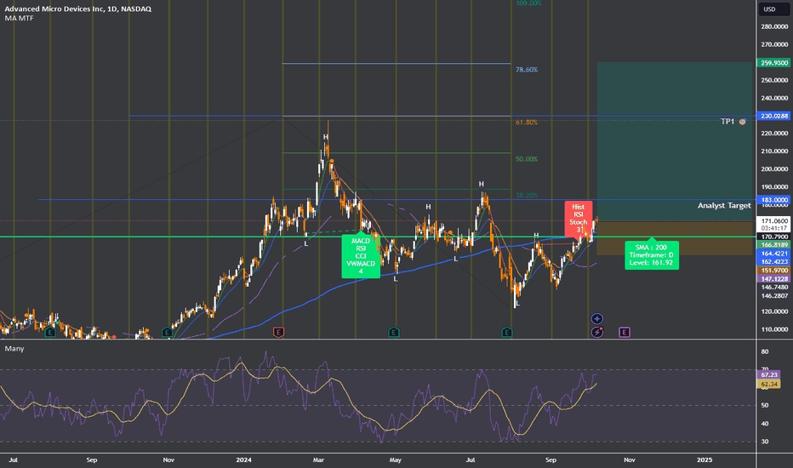Click the 50.00% Fibonacci label
793x468 pixels.
tap(527, 159)
